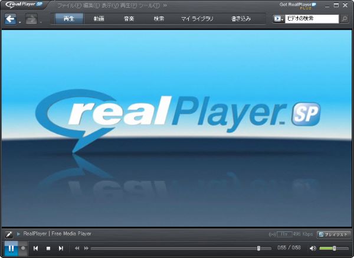Screen dimensions: 354x258
Task: Click the 495 Kbps bitrate readout
Action: [303, 234]
